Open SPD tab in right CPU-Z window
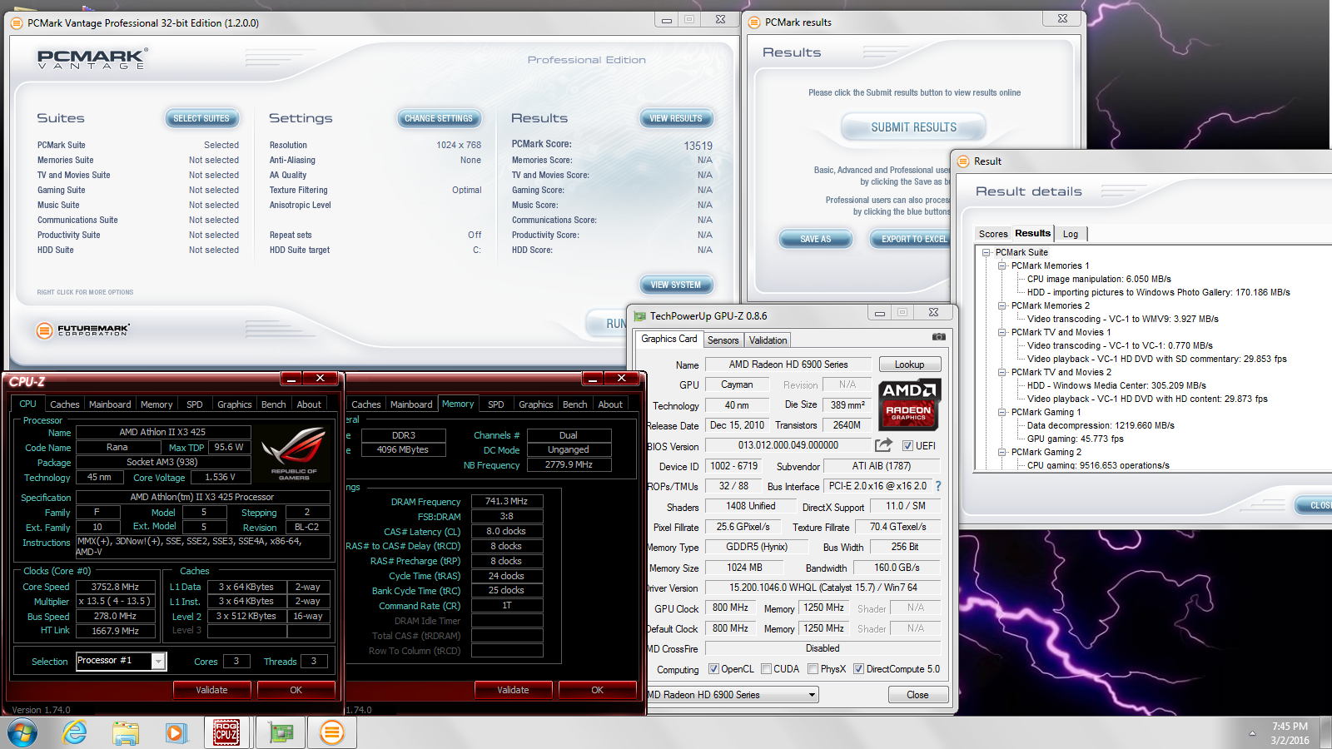The width and height of the screenshot is (1332, 749). pyautogui.click(x=496, y=404)
